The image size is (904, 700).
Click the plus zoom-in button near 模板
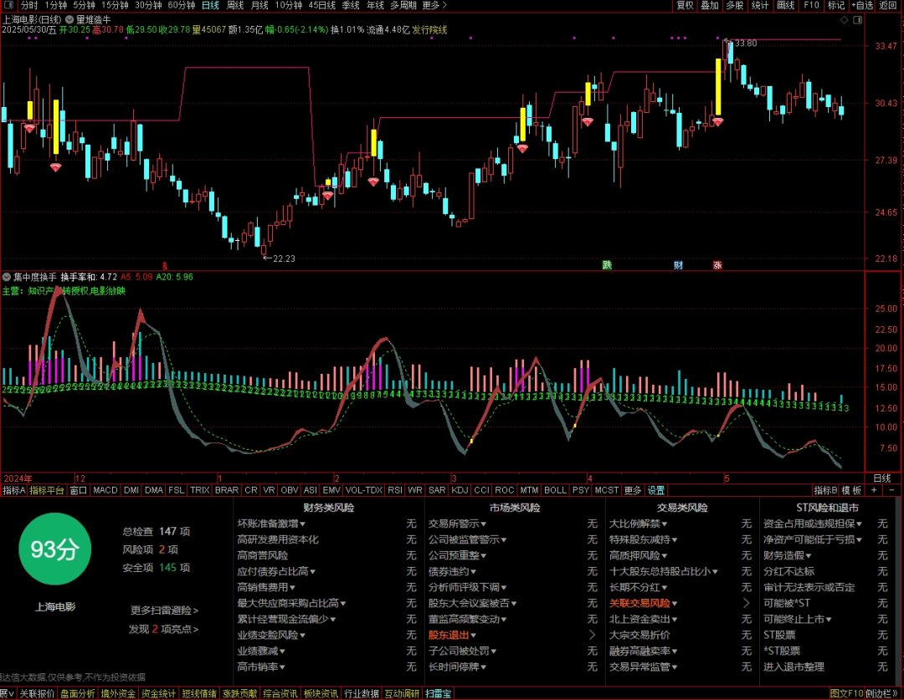(874, 490)
